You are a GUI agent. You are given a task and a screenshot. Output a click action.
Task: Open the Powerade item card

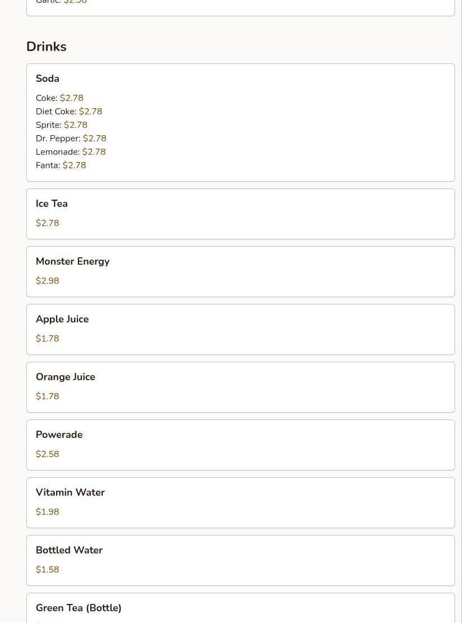(240, 445)
